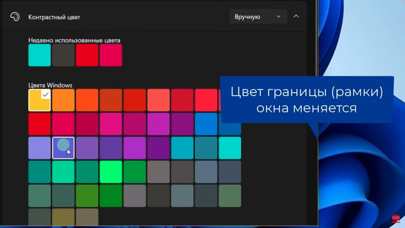Pick the neon green Windows color swatch
Viewport: 405px width, 228px height.
click(x=111, y=172)
